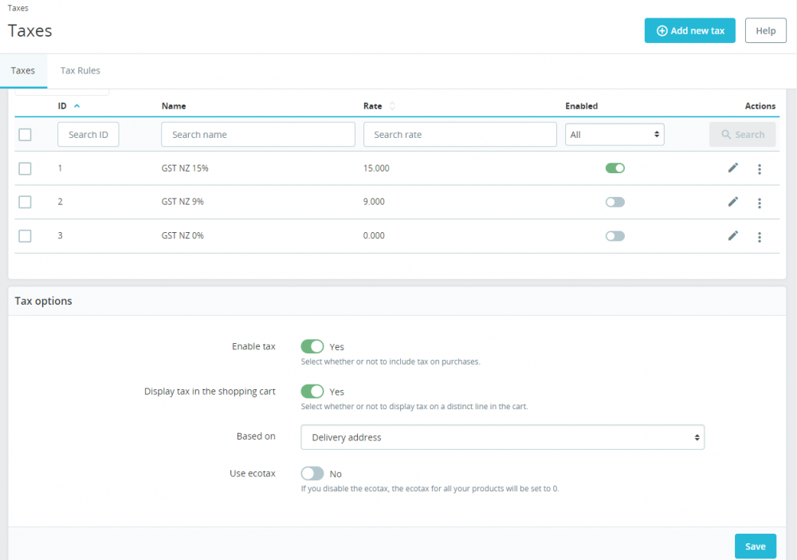Open the Enabled filter dropdown showing All
The width and height of the screenshot is (797, 560).
(614, 135)
